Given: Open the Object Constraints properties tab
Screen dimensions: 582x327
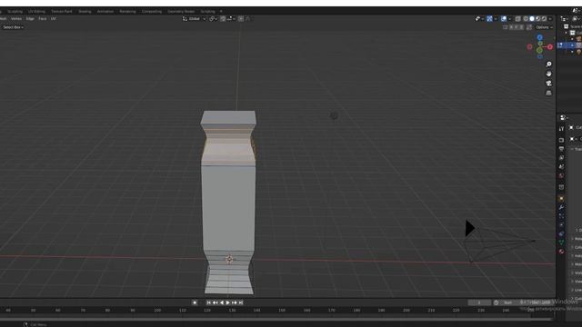Looking at the screenshot, I should coord(561,234).
